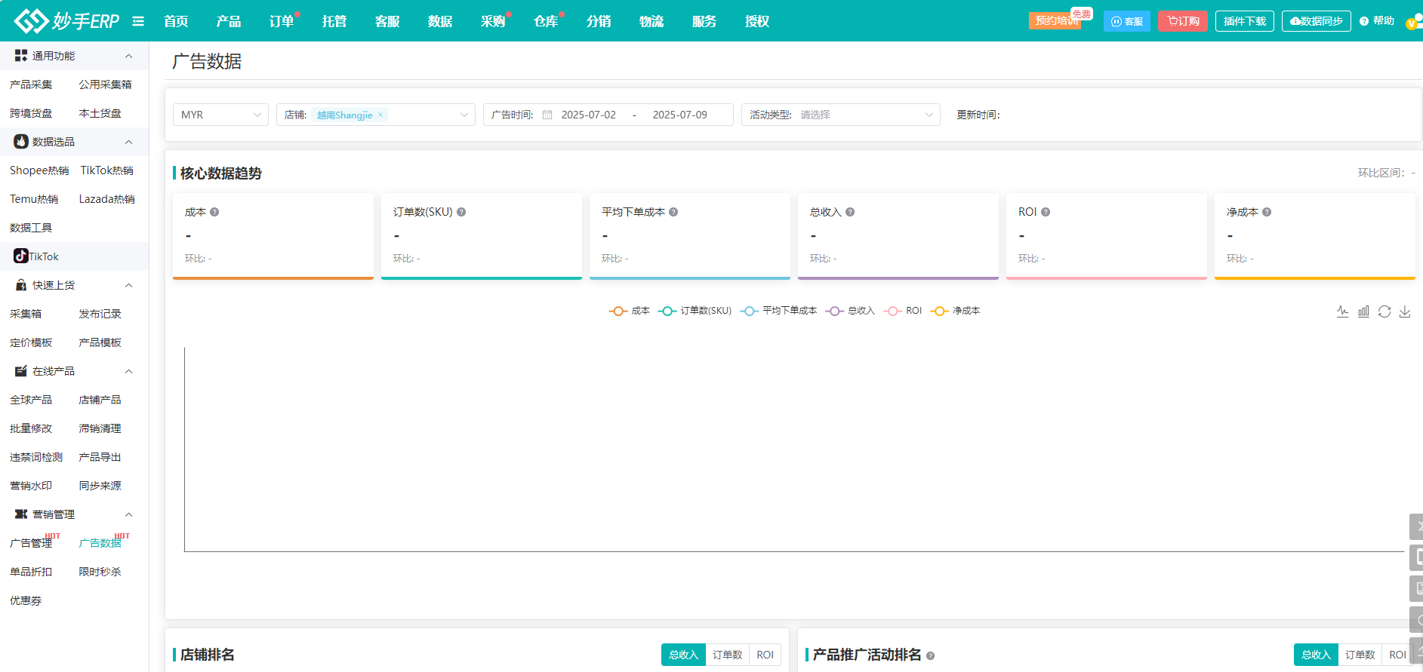Click the 营销管理 coupon icon
Image resolution: width=1423 pixels, height=672 pixels.
21,514
